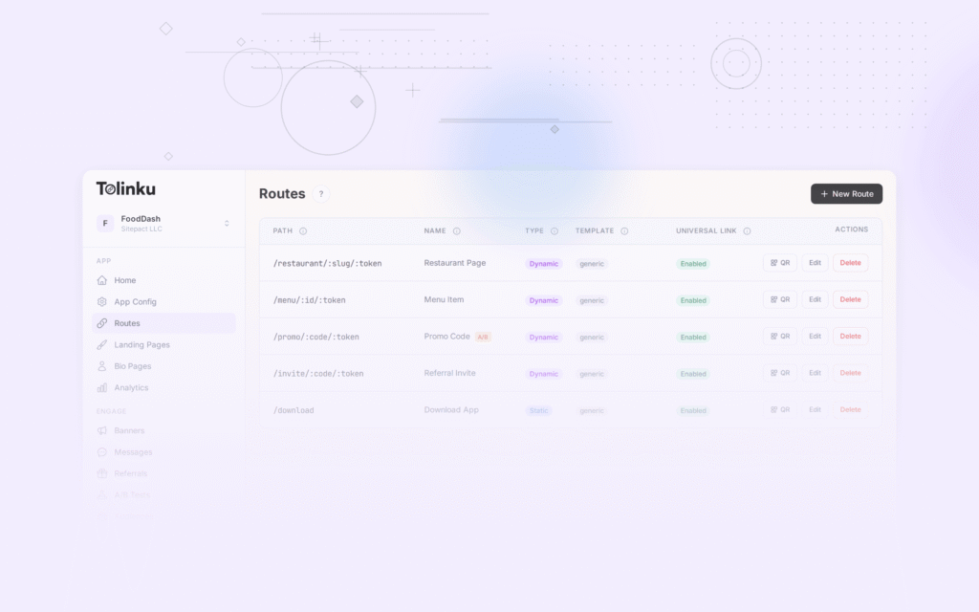The width and height of the screenshot is (979, 612).
Task: Click Enabled badge in Menu Item row
Action: [x=693, y=300]
